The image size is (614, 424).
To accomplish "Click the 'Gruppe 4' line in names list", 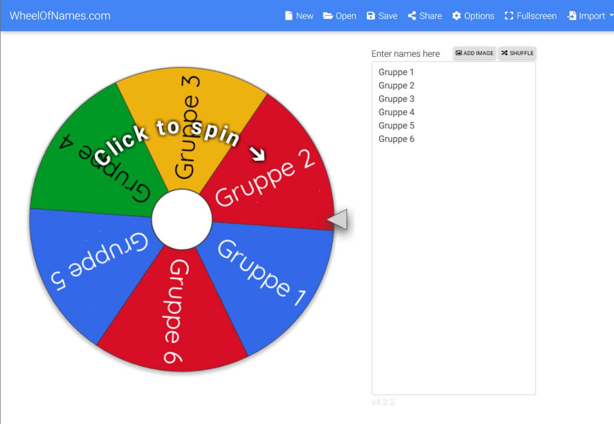I will tap(396, 112).
